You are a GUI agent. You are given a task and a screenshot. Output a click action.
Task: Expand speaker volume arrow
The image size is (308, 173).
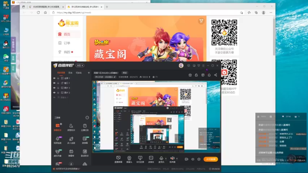click(x=177, y=158)
